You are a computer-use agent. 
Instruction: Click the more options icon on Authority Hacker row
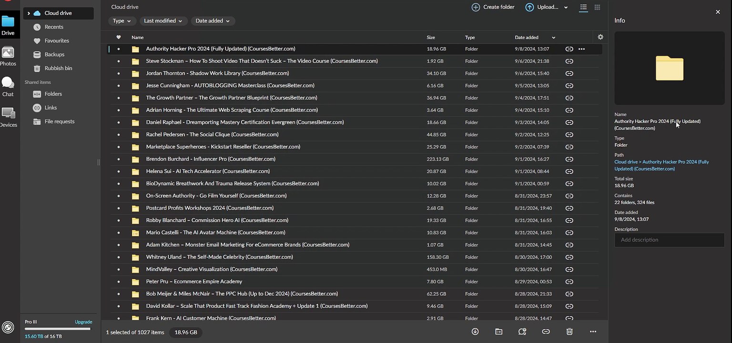click(581, 49)
